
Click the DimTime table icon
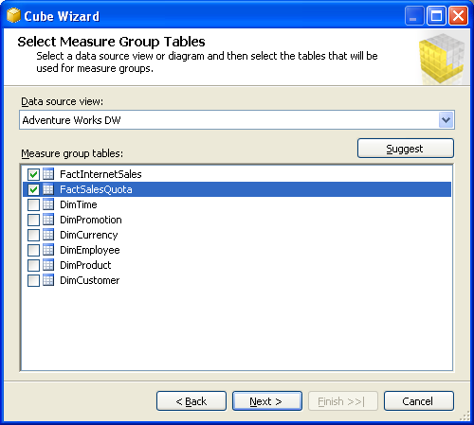pos(48,204)
